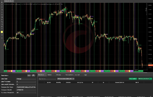153x97 pixels.
Task: Click the chart's horizontal scrollbar
Action: (80, 73)
